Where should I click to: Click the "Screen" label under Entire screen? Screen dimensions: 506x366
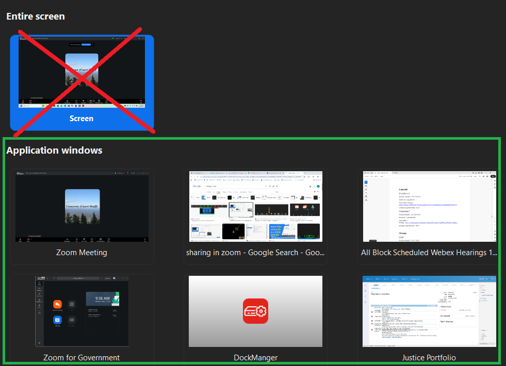coord(81,119)
